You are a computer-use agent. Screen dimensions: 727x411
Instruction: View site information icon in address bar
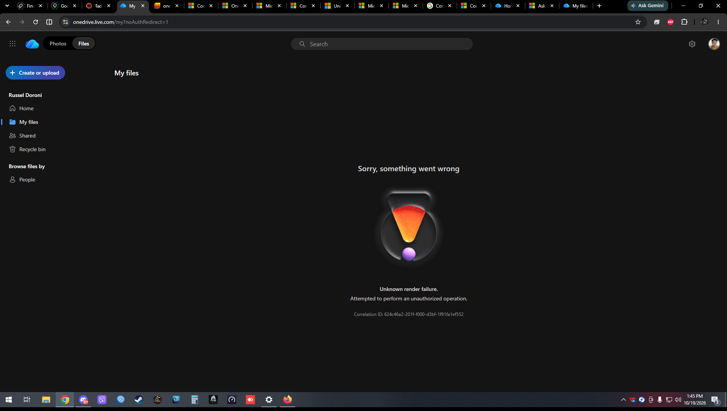(66, 22)
